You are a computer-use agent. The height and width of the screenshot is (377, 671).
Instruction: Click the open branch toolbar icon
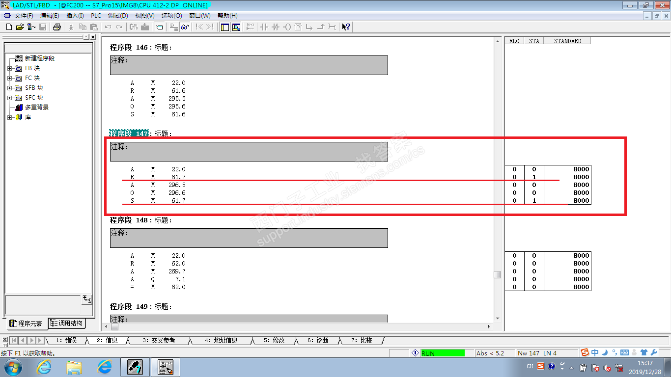tap(309, 27)
